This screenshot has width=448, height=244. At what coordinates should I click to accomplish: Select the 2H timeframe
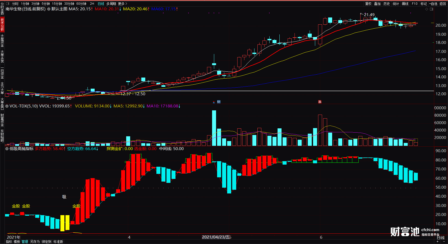(x=92, y=4)
